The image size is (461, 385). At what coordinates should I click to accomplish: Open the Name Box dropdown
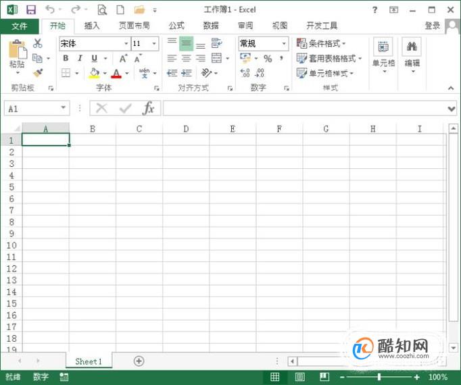64,107
